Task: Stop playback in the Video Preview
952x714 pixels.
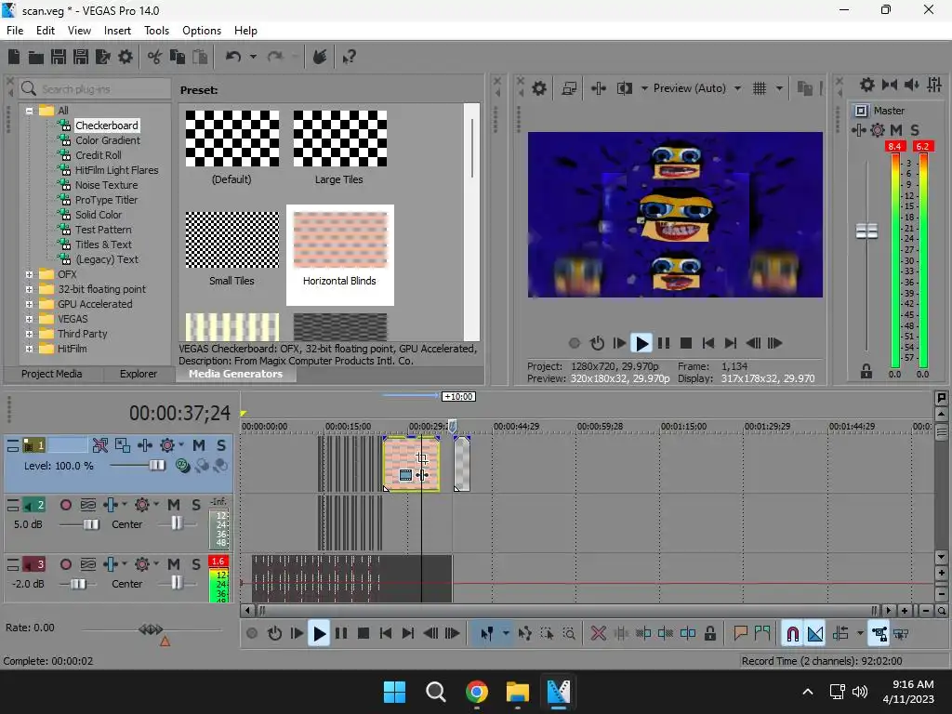Action: 686,344
